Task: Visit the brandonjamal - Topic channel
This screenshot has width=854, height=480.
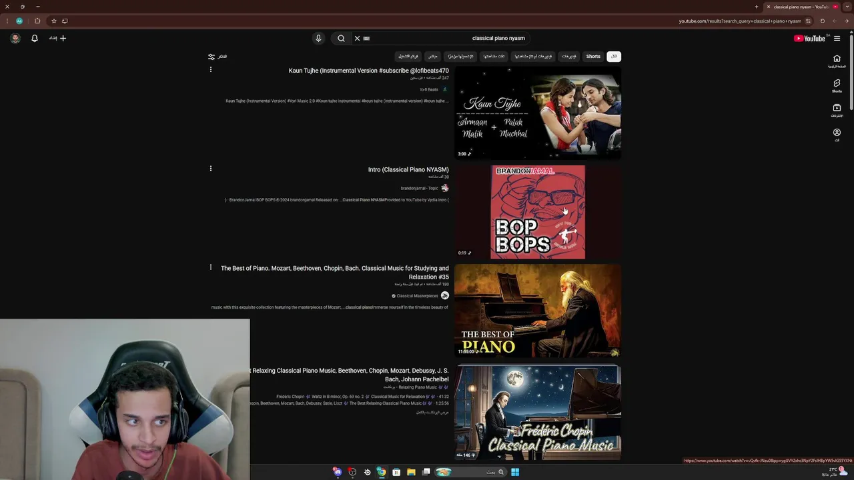Action: pos(420,188)
